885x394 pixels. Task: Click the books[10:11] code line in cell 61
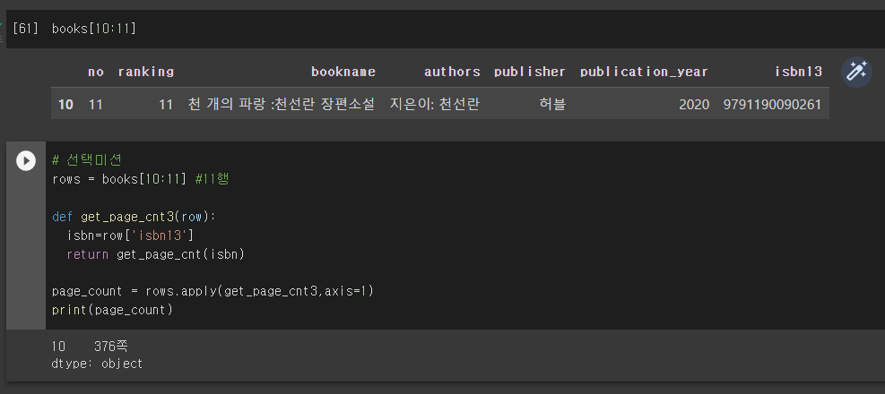pyautogui.click(x=93, y=28)
